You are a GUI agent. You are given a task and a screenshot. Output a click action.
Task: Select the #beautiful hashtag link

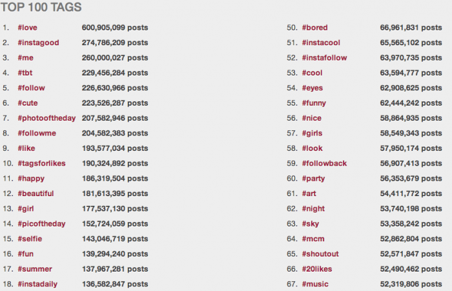pyautogui.click(x=36, y=194)
